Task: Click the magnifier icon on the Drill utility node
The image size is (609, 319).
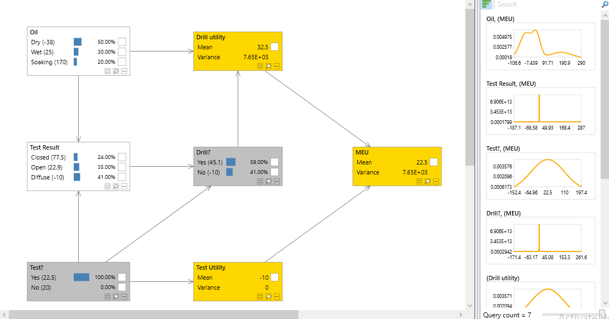Action: coord(268,66)
